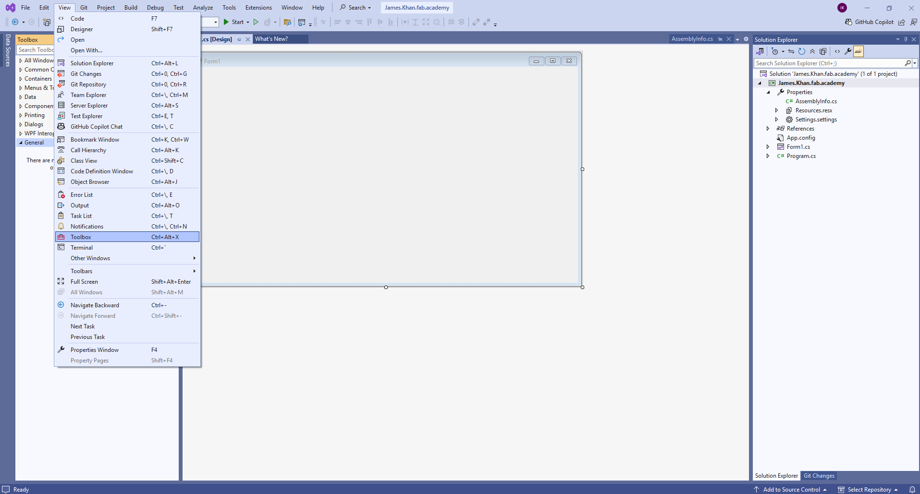Click the Data Sources side tab
This screenshot has height=494, width=920.
click(8, 50)
